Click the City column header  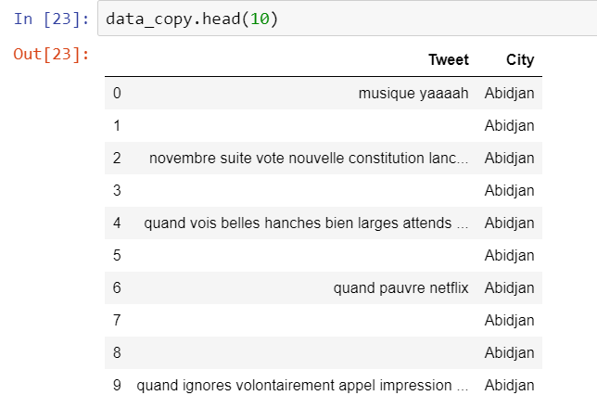click(x=520, y=60)
